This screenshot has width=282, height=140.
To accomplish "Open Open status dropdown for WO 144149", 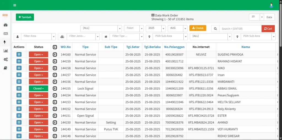I will (x=39, y=129).
